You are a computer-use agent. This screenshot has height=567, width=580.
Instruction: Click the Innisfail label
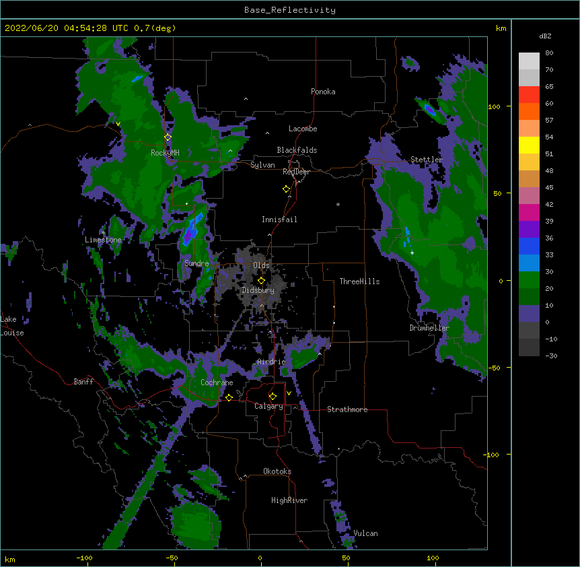click(279, 220)
